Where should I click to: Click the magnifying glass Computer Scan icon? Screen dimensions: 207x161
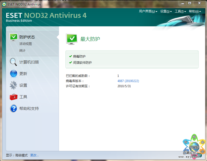tap(13, 62)
